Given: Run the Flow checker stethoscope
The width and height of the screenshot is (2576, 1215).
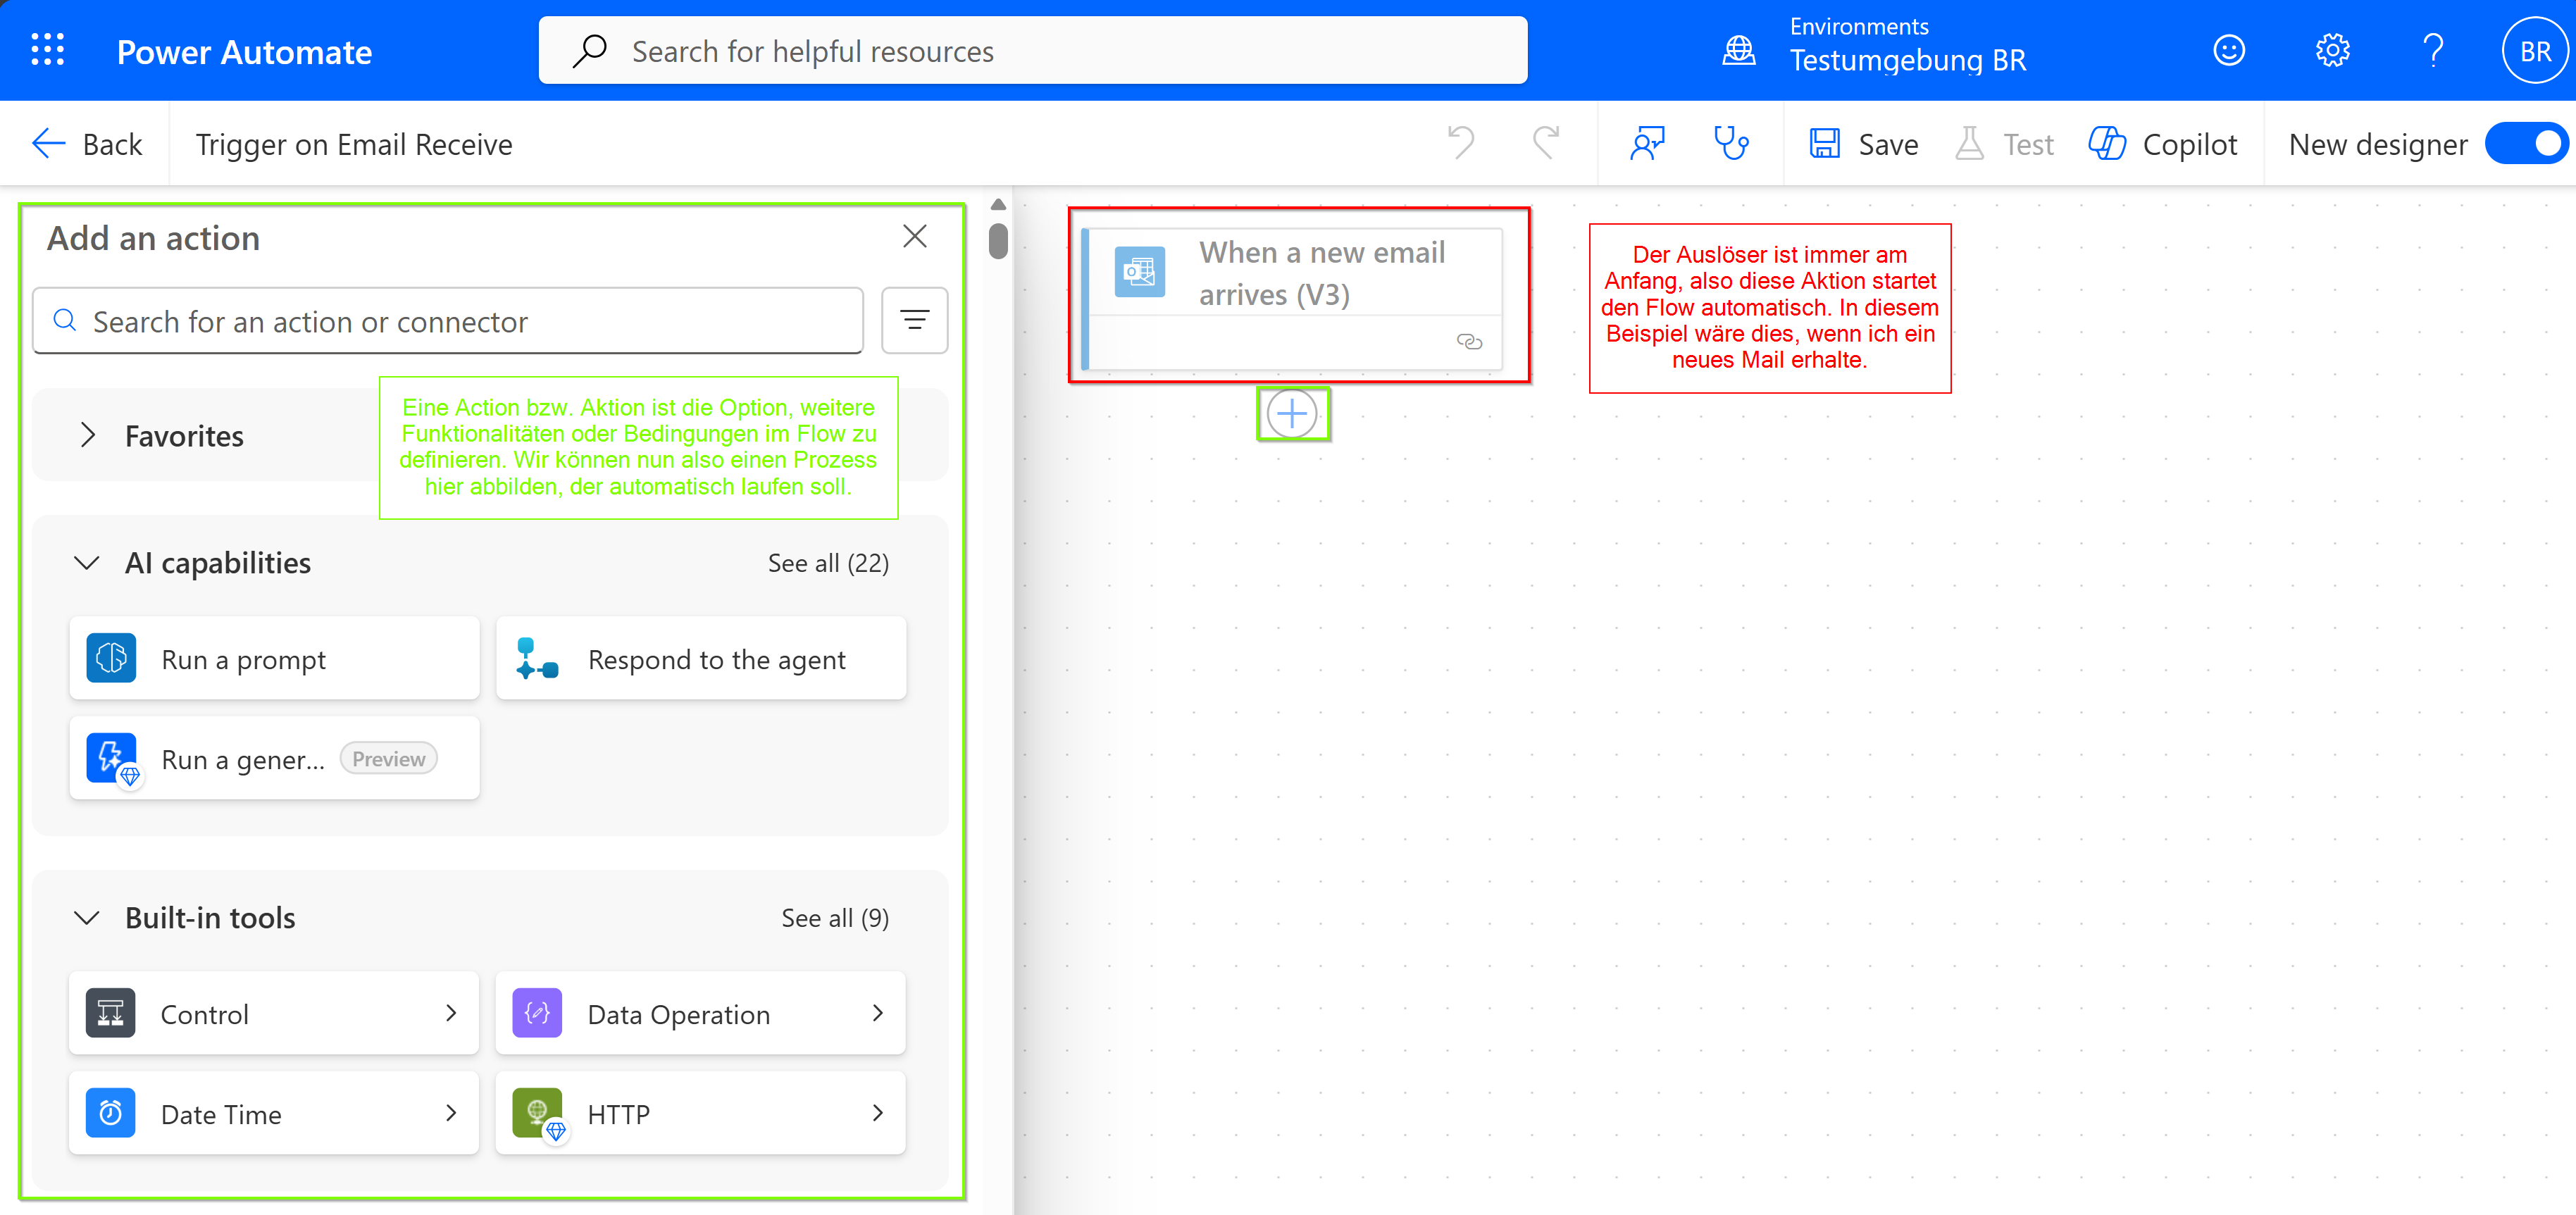Looking at the screenshot, I should (1731, 143).
